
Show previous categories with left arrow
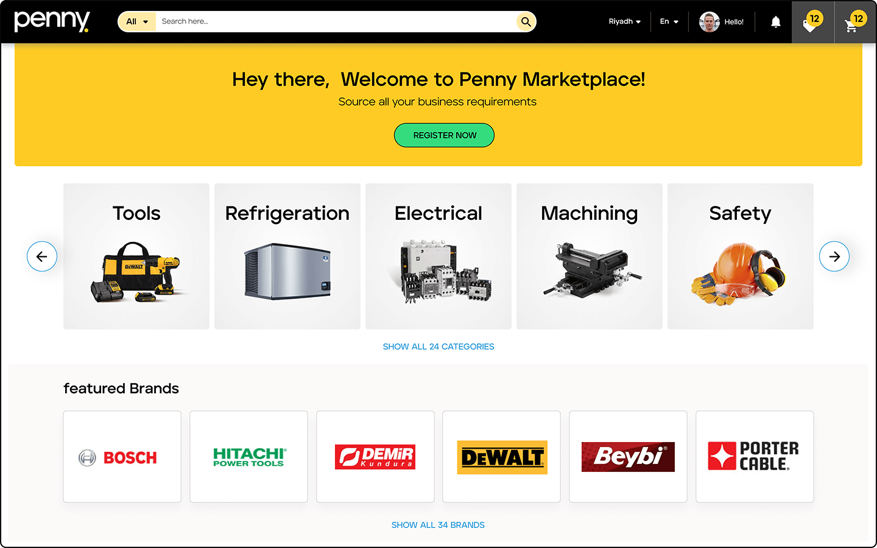[42, 256]
